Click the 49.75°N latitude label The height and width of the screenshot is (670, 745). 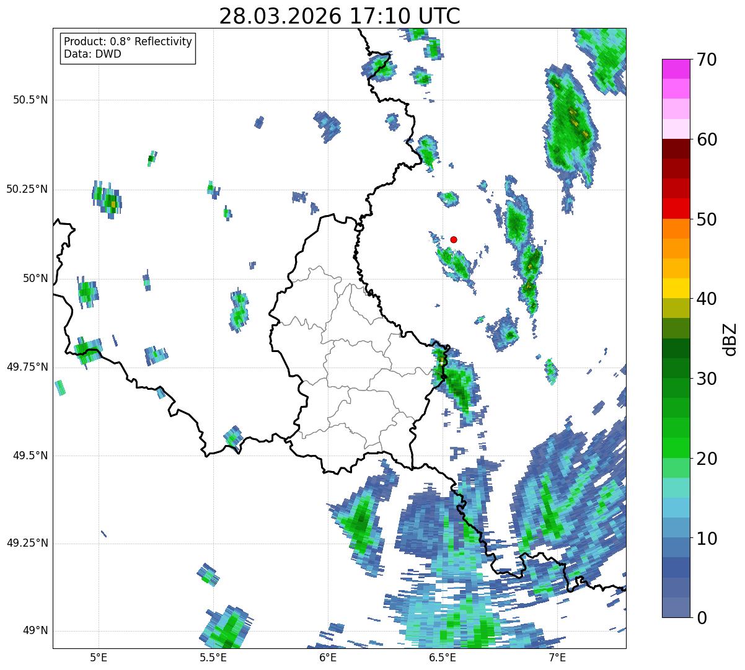coord(27,367)
